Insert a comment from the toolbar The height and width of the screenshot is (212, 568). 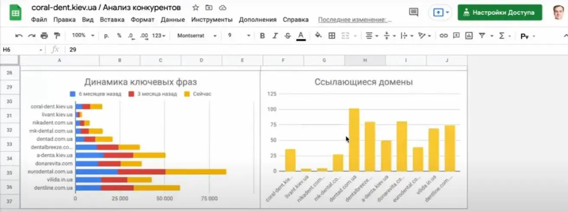pyautogui.click(x=455, y=36)
